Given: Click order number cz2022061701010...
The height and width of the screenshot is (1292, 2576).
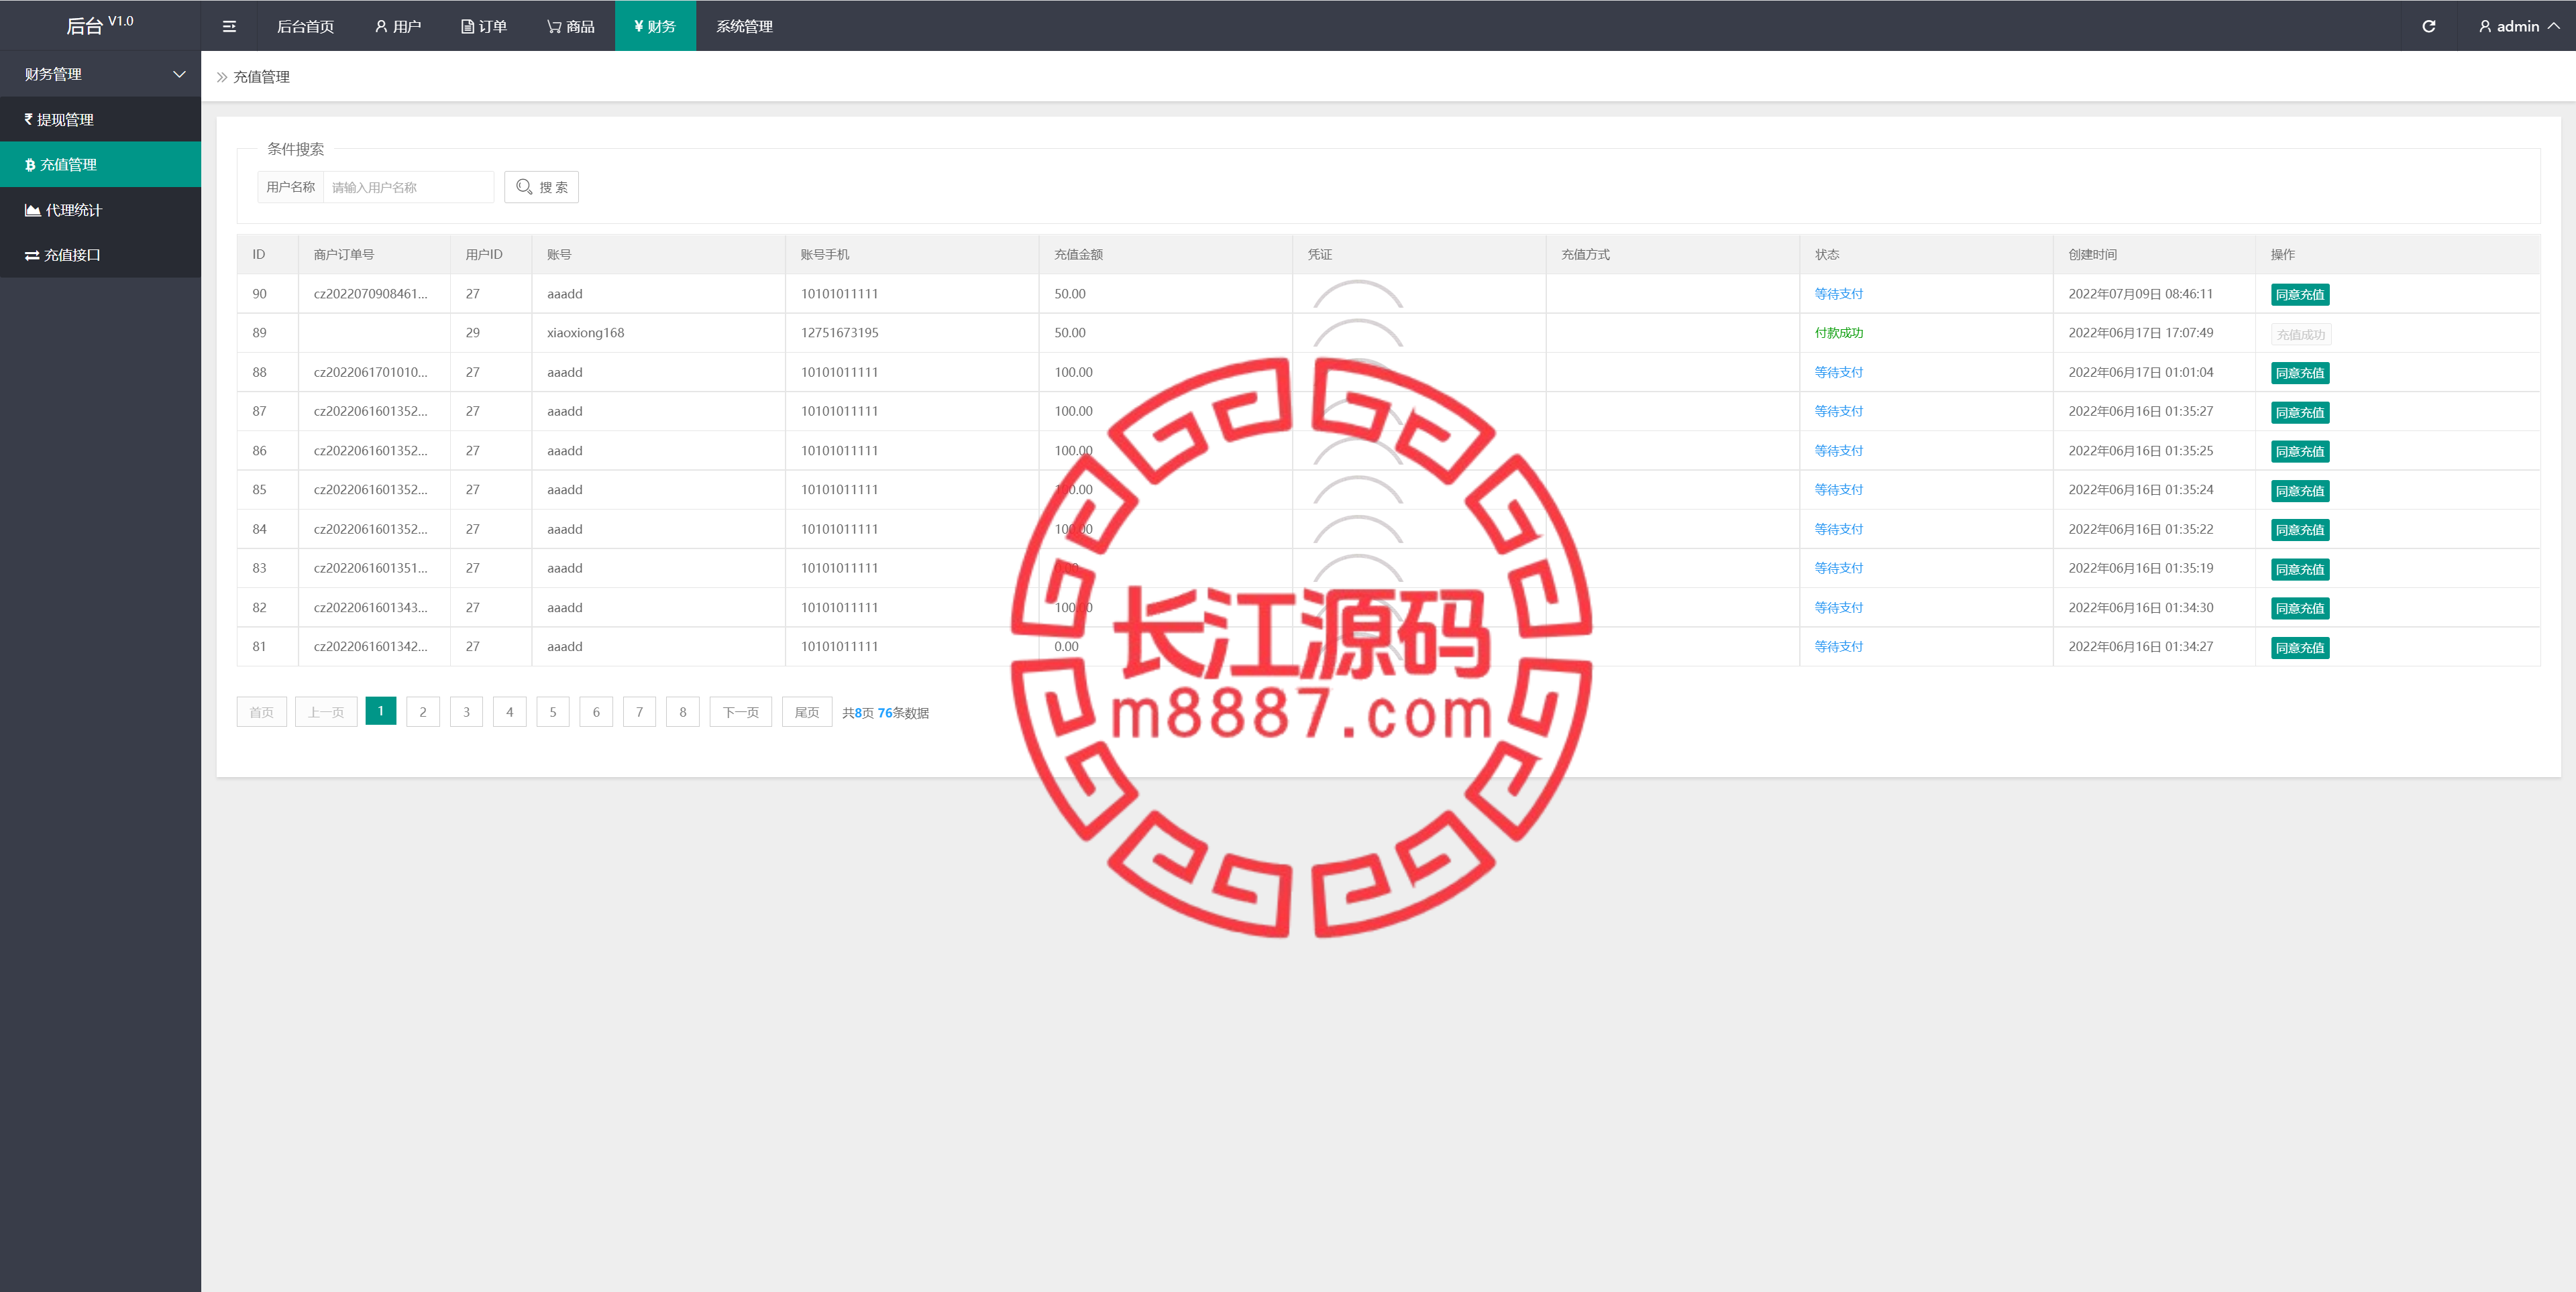Looking at the screenshot, I should tap(370, 371).
